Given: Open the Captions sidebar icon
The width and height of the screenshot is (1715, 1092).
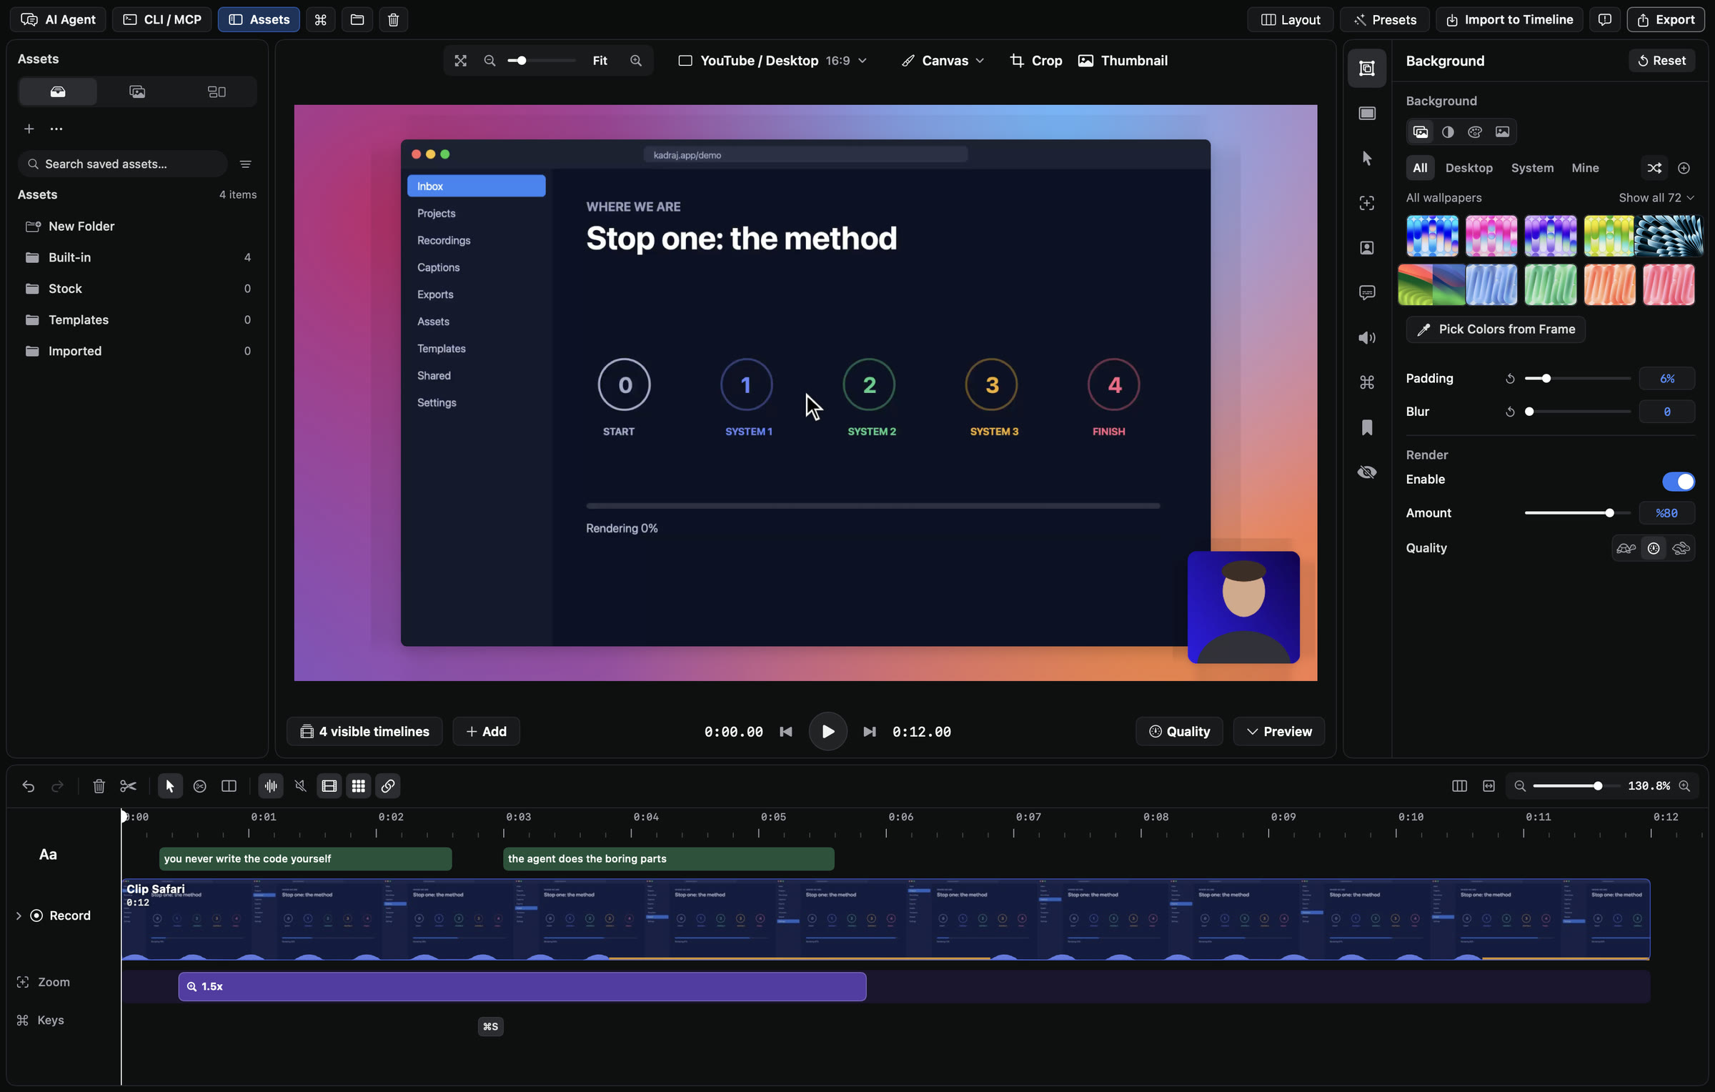Looking at the screenshot, I should click(1367, 293).
